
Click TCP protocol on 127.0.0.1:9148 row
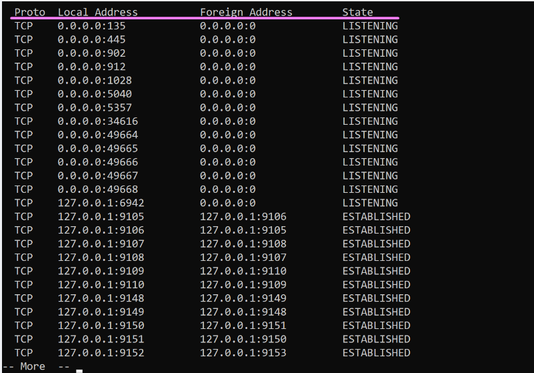(23, 299)
